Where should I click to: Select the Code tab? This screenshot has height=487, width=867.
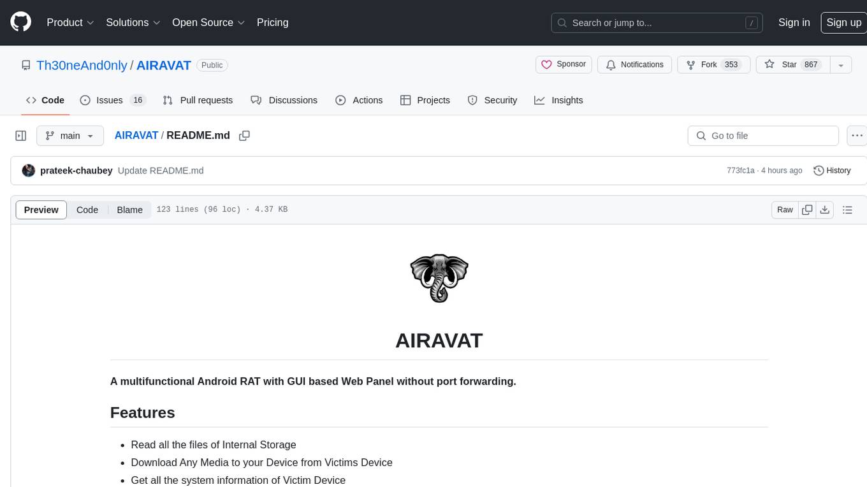tap(45, 100)
